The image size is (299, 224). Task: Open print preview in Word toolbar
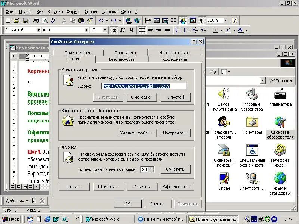point(44,21)
